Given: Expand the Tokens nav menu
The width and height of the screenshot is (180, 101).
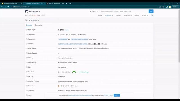Looking at the screenshot, I should click(118, 15).
